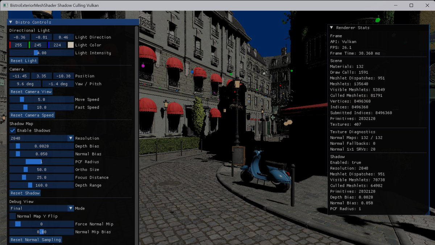
Task: Click camera Position X field -11.45
Action: [x=20, y=76]
